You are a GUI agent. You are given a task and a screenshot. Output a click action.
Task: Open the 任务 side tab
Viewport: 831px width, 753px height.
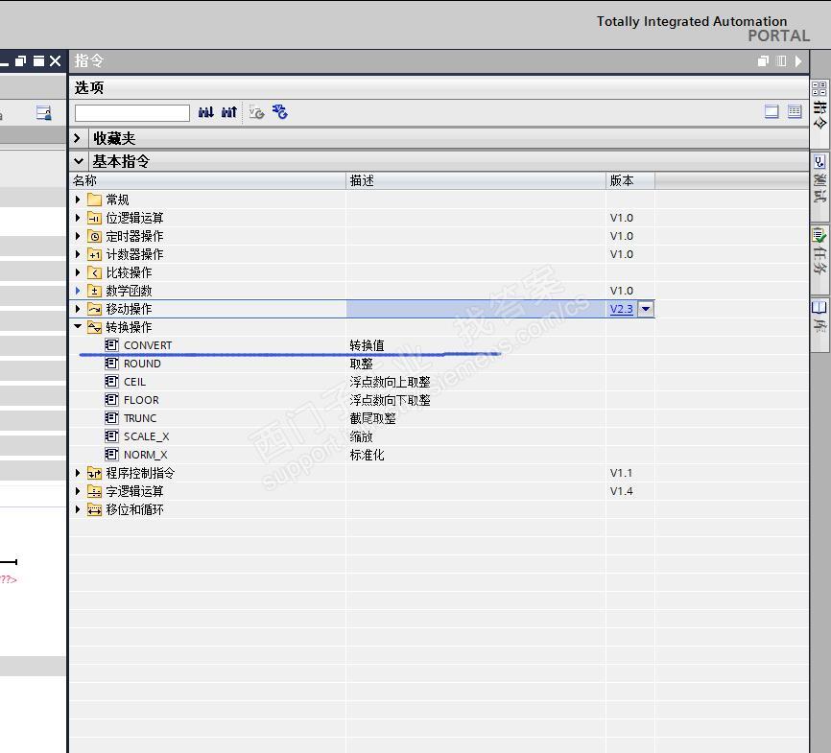(x=819, y=259)
